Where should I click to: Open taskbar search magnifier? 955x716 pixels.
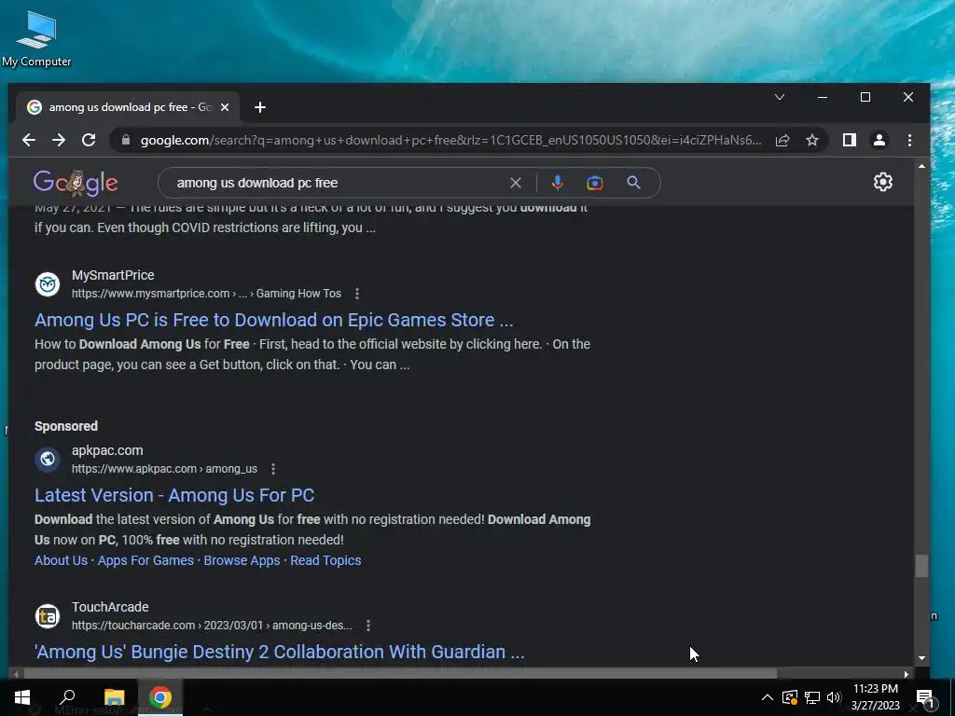pyautogui.click(x=67, y=697)
